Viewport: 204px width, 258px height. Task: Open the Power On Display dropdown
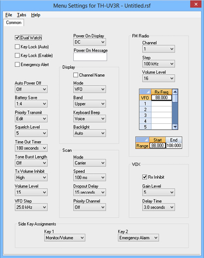(90, 42)
